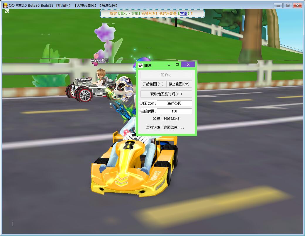The width and height of the screenshot is (305, 236).
Task: Start the run with 开始跑图(F1)
Action: pyautogui.click(x=153, y=84)
